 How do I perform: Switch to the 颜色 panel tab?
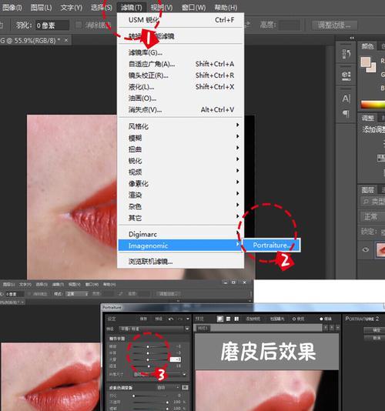(367, 47)
